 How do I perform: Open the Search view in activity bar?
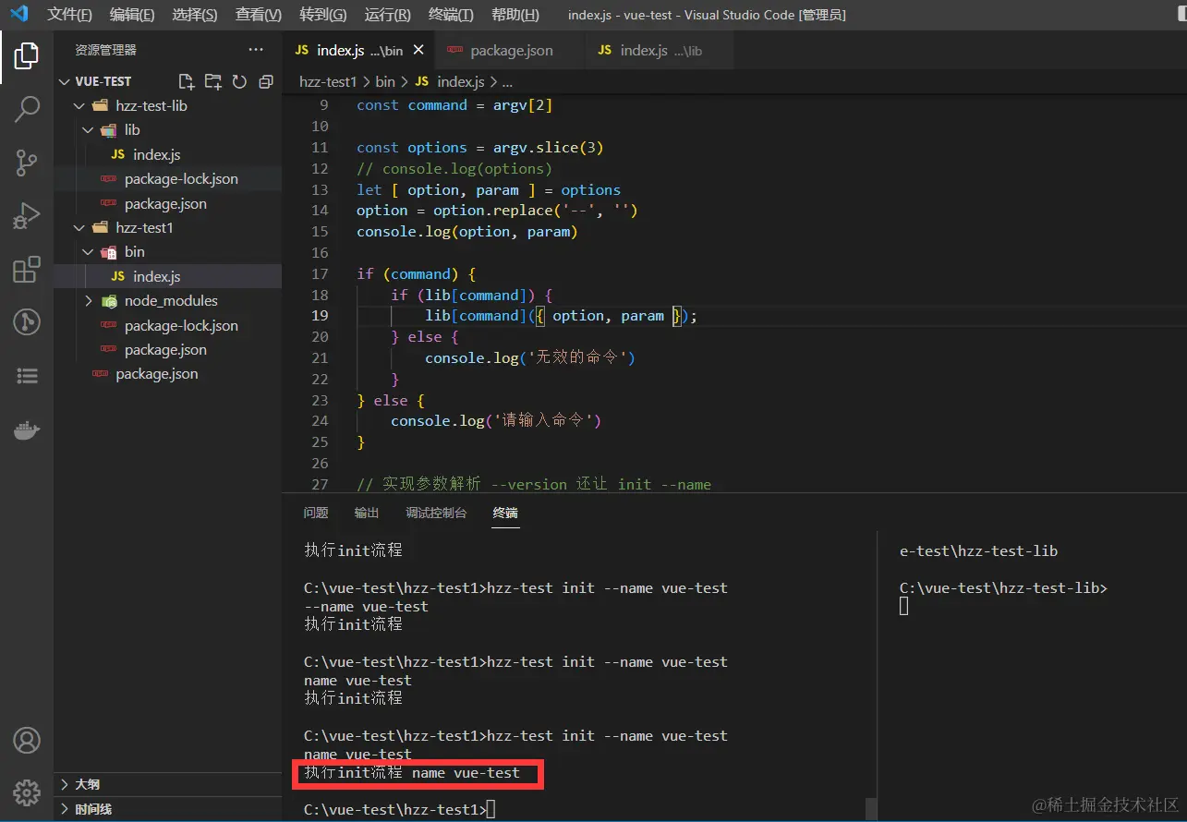click(x=27, y=109)
